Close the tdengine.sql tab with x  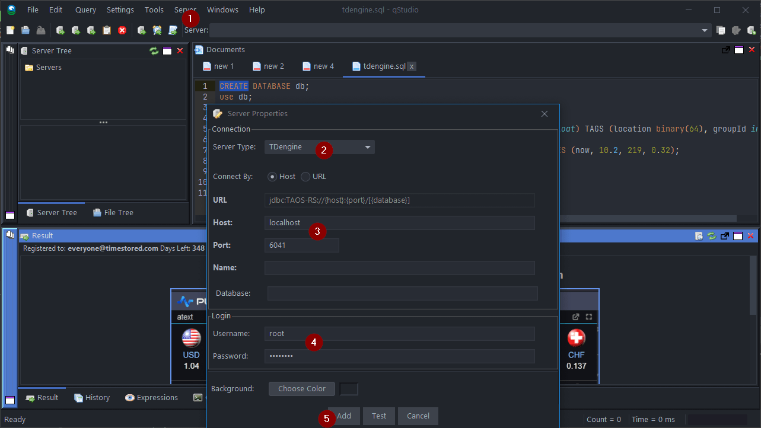click(412, 66)
